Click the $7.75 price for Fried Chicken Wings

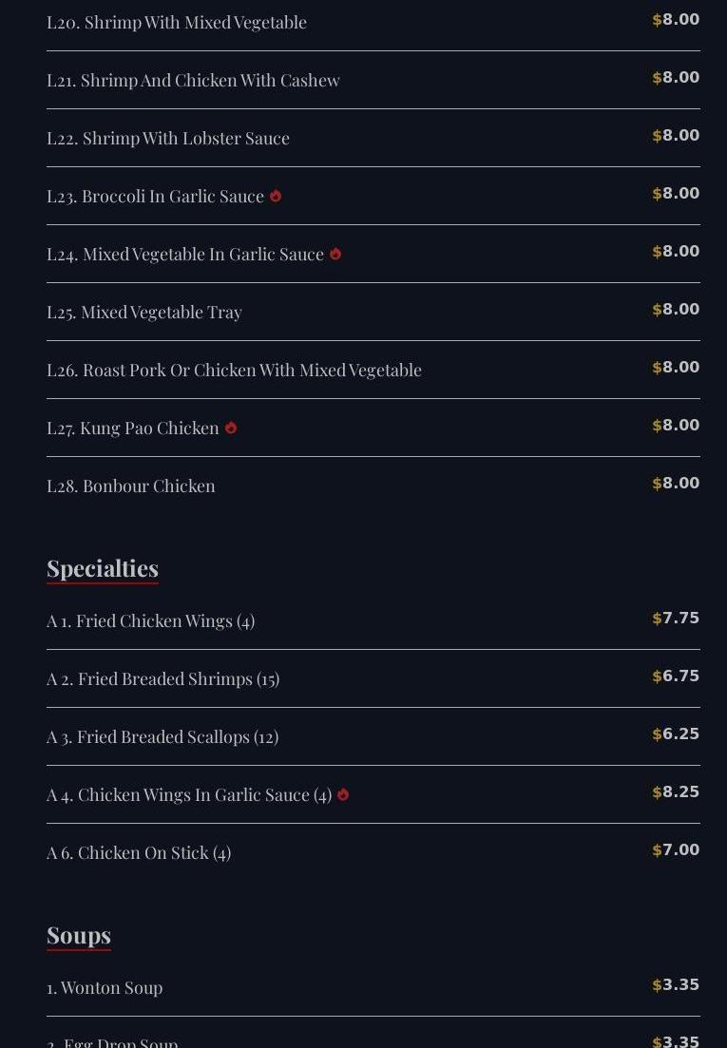tap(676, 619)
